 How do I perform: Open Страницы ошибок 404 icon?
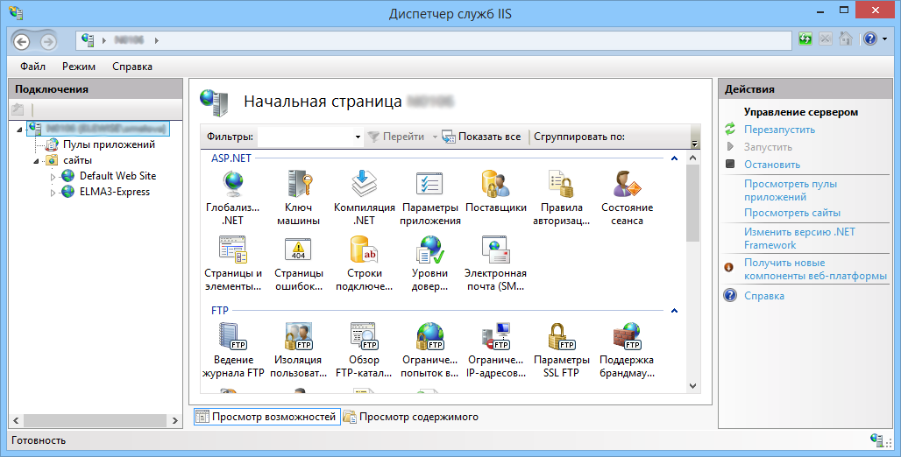299,251
